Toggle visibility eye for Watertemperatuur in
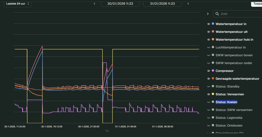The height and width of the screenshot is (137, 262). [209, 24]
